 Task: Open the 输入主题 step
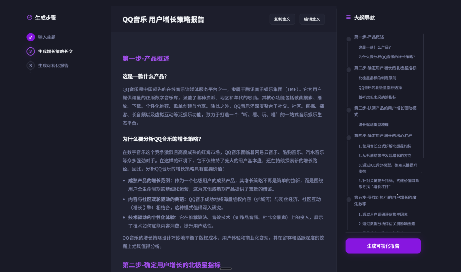pyautogui.click(x=47, y=37)
